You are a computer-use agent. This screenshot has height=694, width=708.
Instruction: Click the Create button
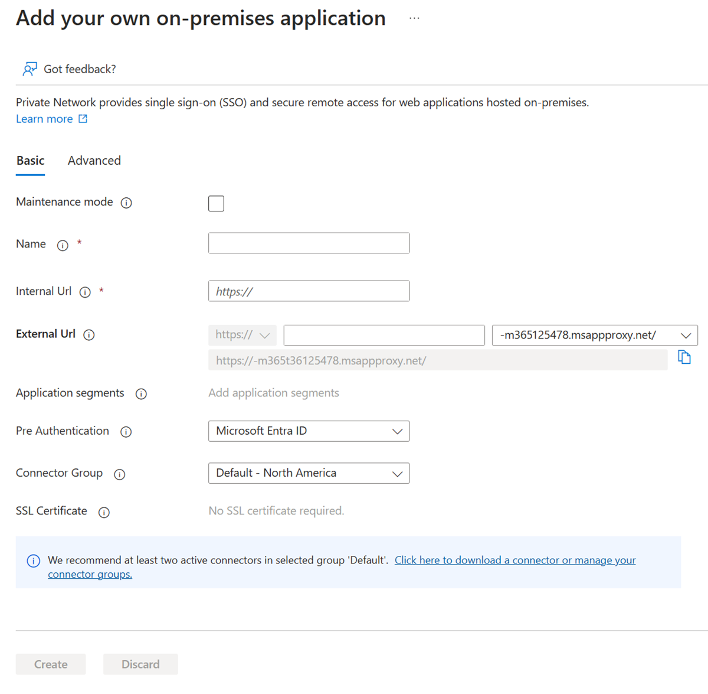tap(50, 664)
